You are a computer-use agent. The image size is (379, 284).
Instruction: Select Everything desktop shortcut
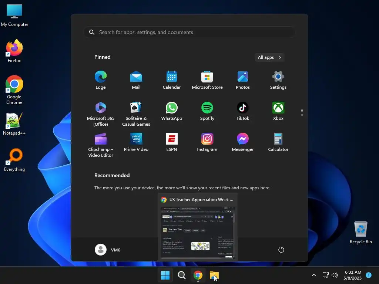click(x=14, y=160)
